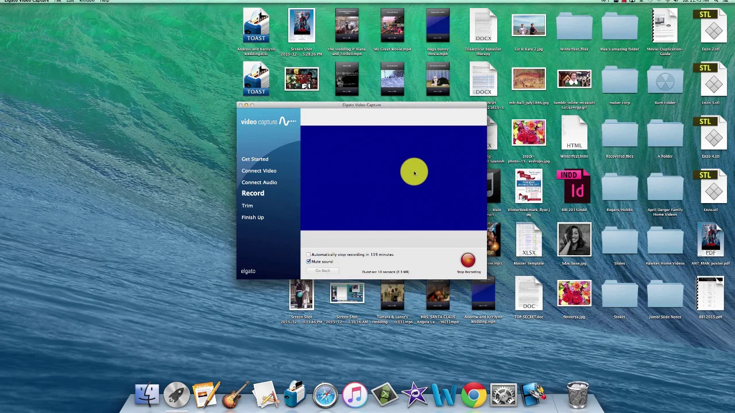Jump to the Finish Up step
Viewport: 735px width, 413px height.
tap(253, 217)
